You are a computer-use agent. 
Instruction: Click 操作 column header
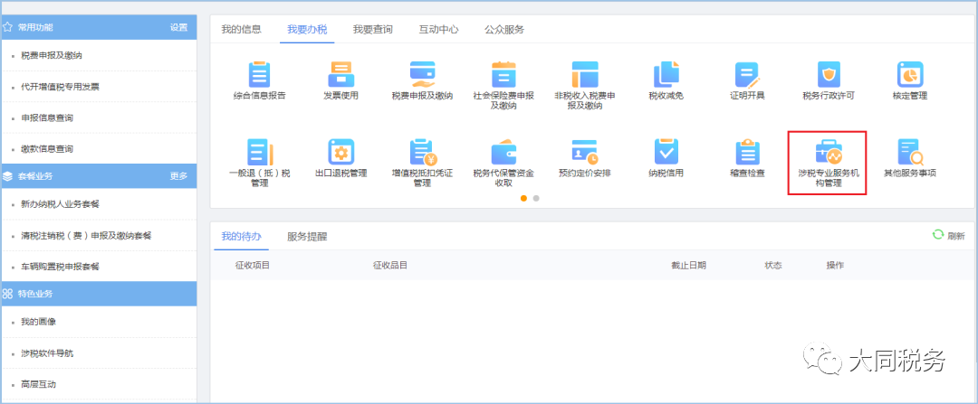pos(835,265)
